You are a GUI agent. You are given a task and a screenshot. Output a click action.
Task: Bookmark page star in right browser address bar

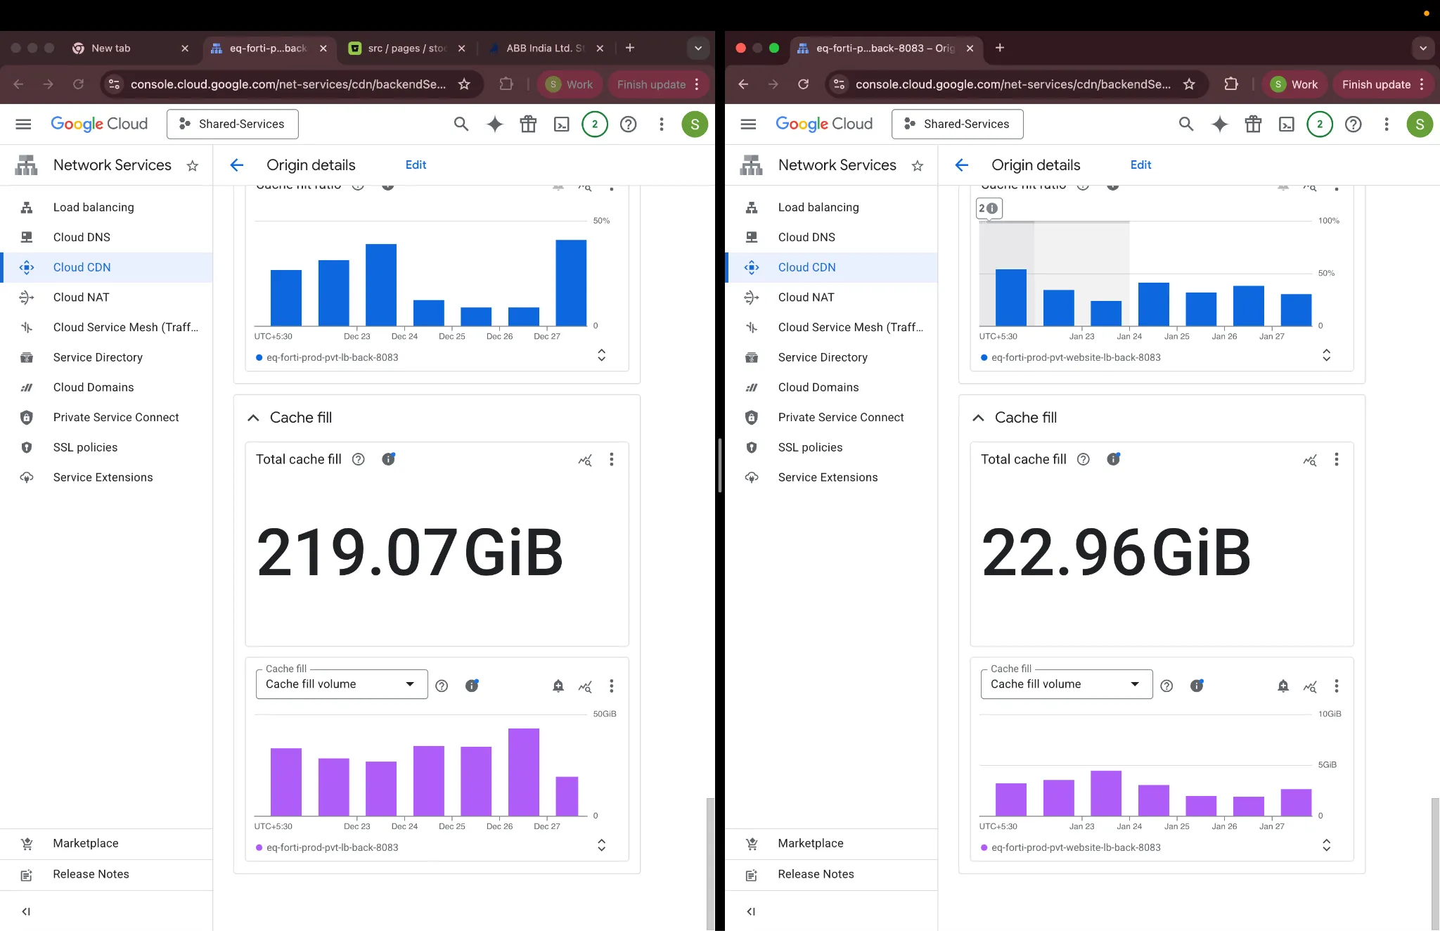click(x=1189, y=84)
